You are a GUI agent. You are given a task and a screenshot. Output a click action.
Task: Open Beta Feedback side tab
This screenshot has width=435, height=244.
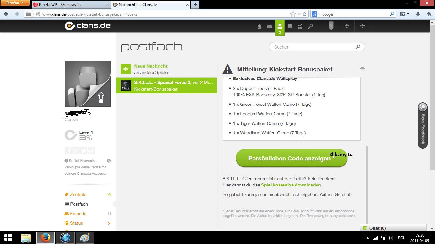[x=423, y=125]
